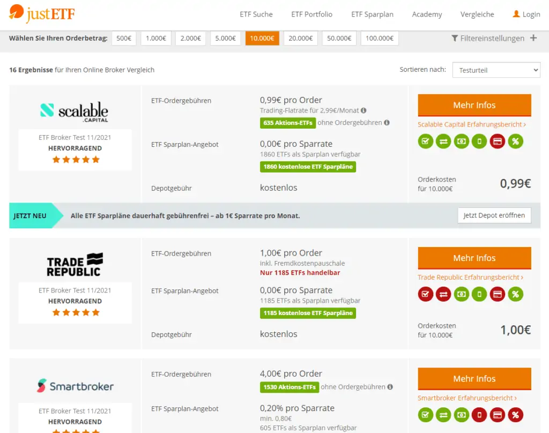Open Scalable Capital Erfahrungsbericht link

472,124
